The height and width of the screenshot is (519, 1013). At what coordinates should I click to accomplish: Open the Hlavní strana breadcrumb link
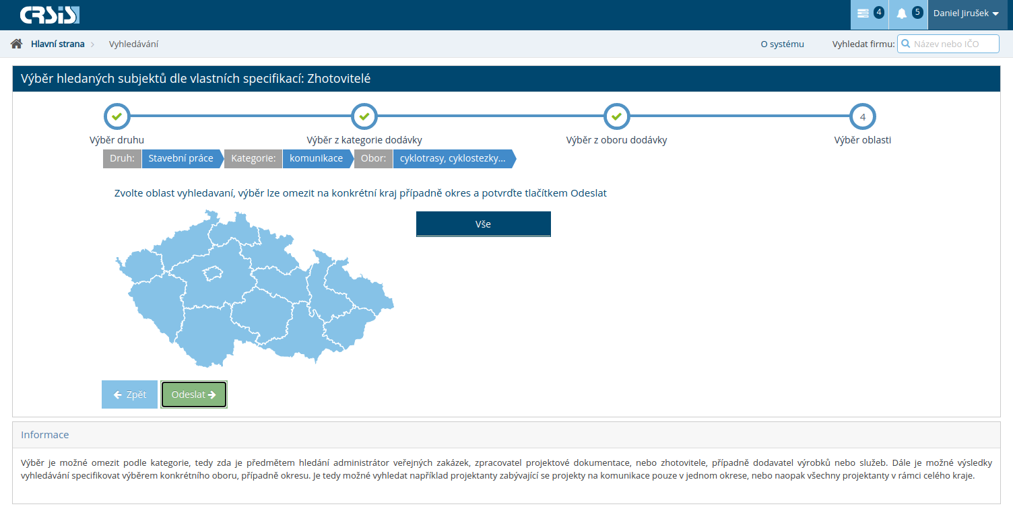coord(57,44)
